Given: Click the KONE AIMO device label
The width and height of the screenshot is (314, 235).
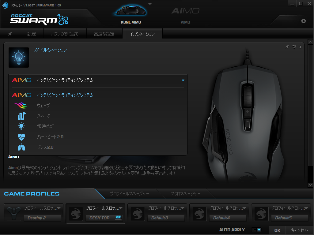Looking at the screenshot, I should pyautogui.click(x=131, y=22).
